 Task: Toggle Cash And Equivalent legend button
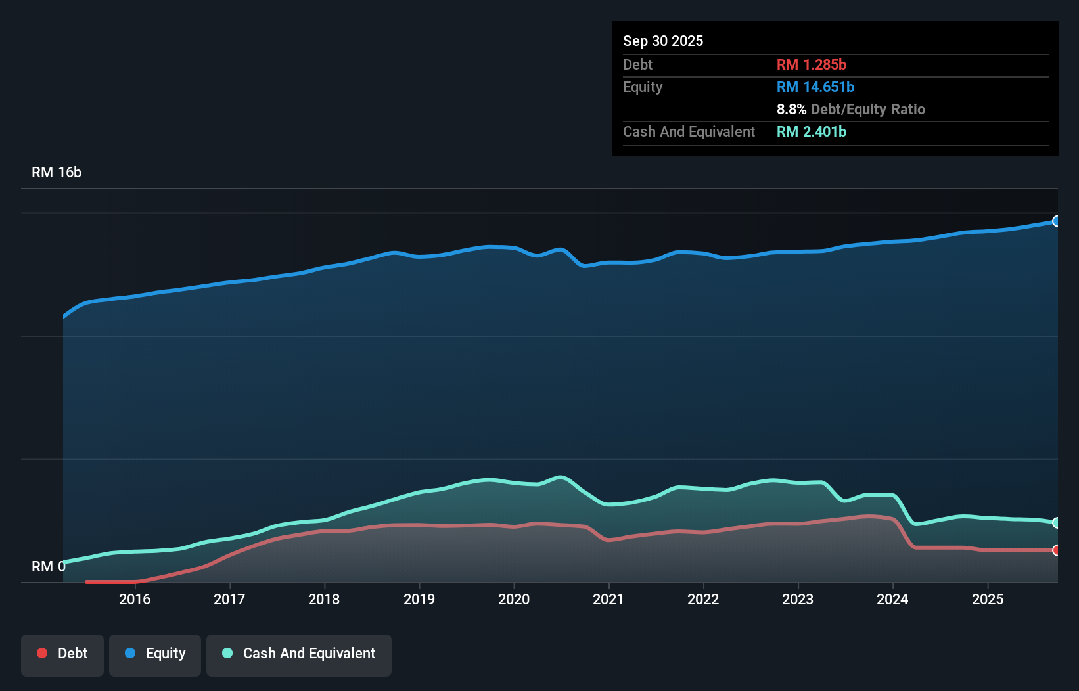click(299, 655)
